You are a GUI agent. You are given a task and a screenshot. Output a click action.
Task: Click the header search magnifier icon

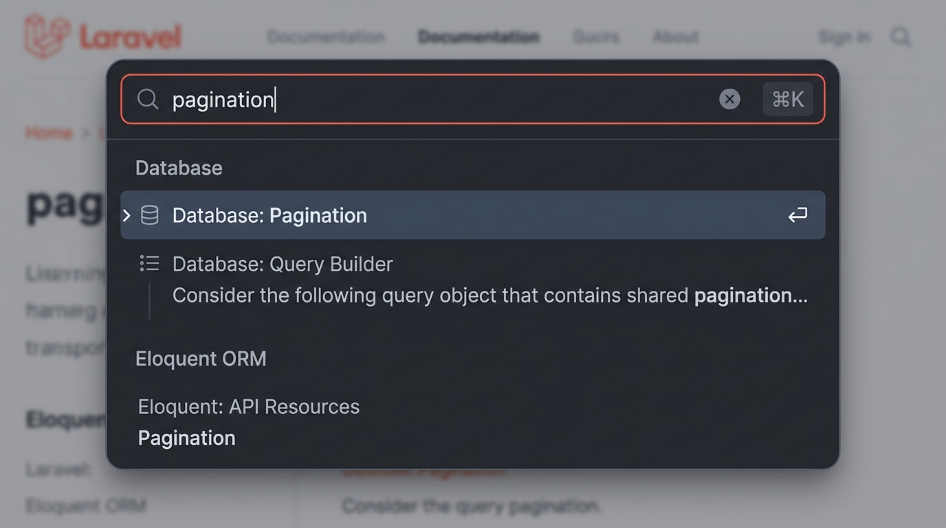pos(901,36)
